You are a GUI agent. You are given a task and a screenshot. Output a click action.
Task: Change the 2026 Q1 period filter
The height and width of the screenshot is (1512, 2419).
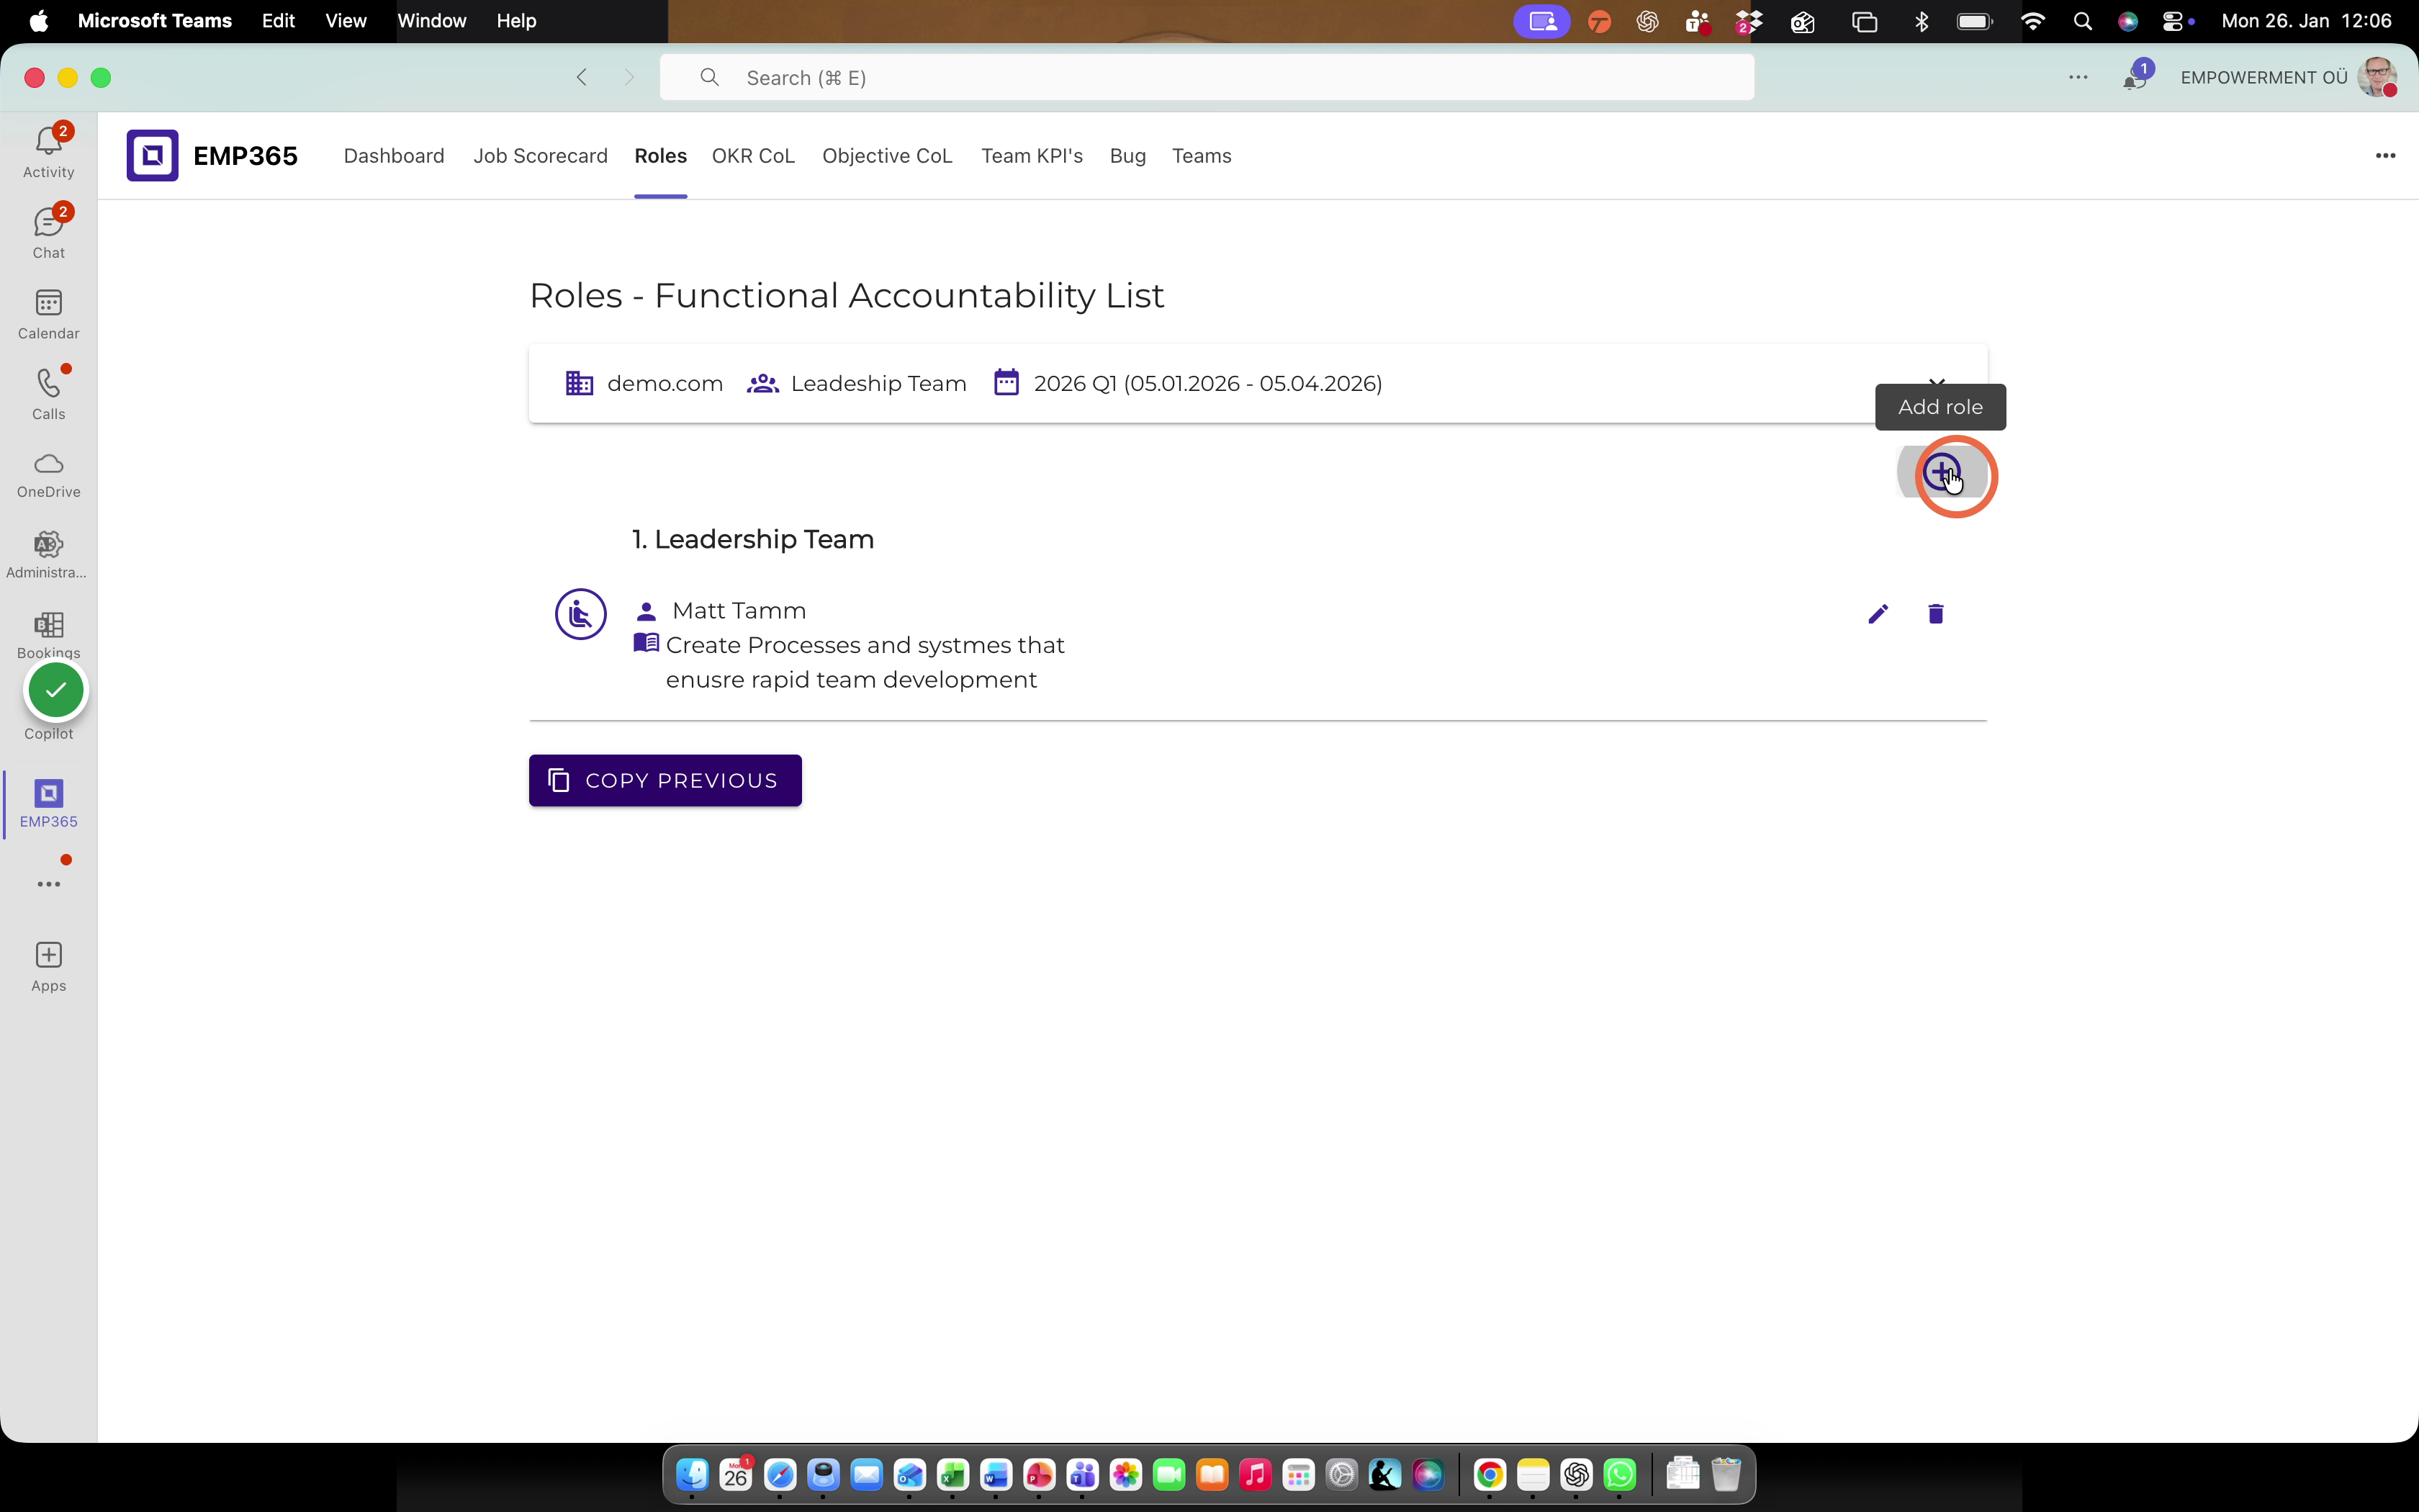pyautogui.click(x=1187, y=383)
